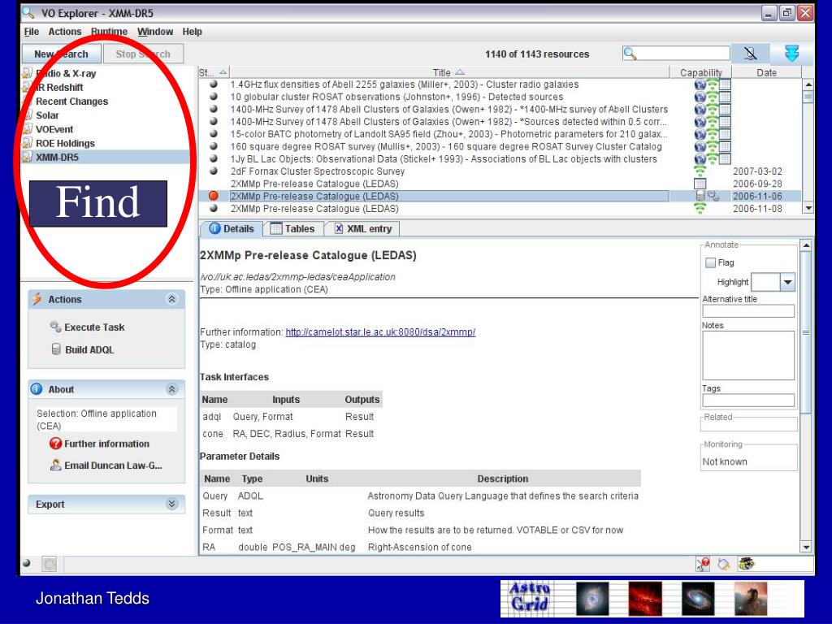This screenshot has height=624, width=832.
Task: Click the Email Duncan Law-G... link
Action: [106, 466]
